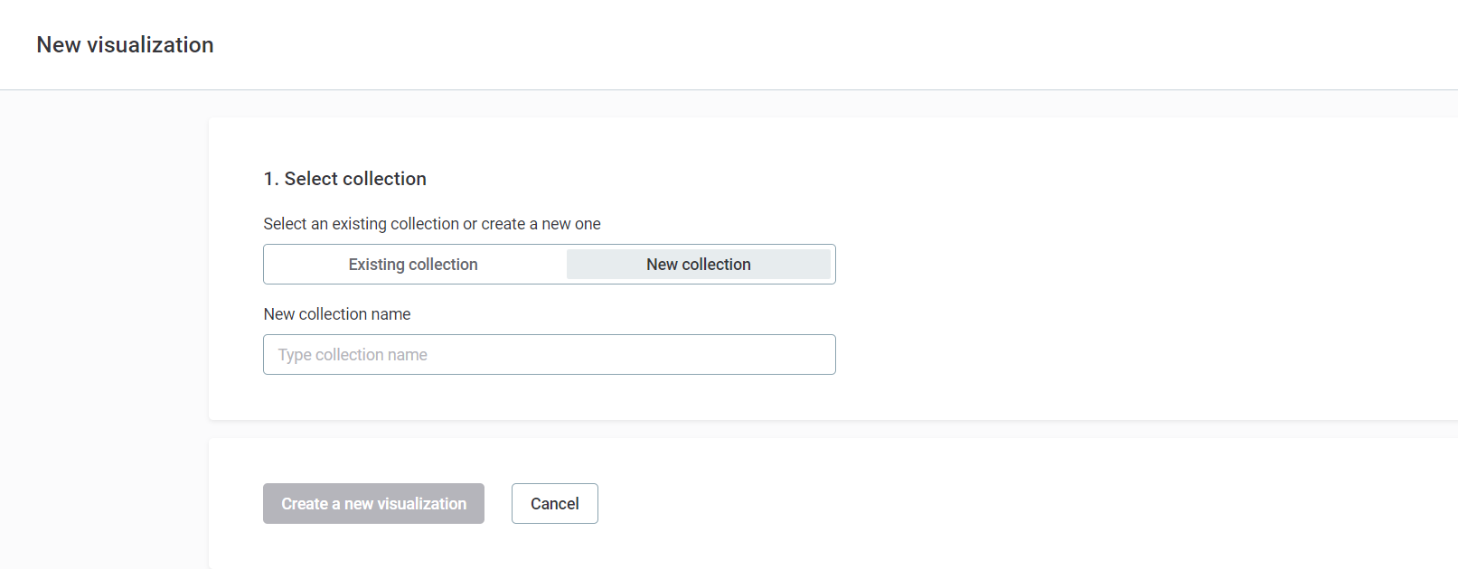Choose New collection in the segmented control

click(x=698, y=265)
